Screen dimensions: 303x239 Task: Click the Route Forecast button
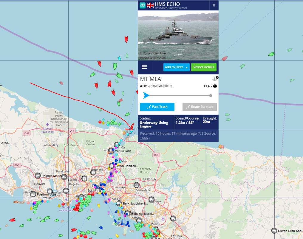[x=200, y=107]
